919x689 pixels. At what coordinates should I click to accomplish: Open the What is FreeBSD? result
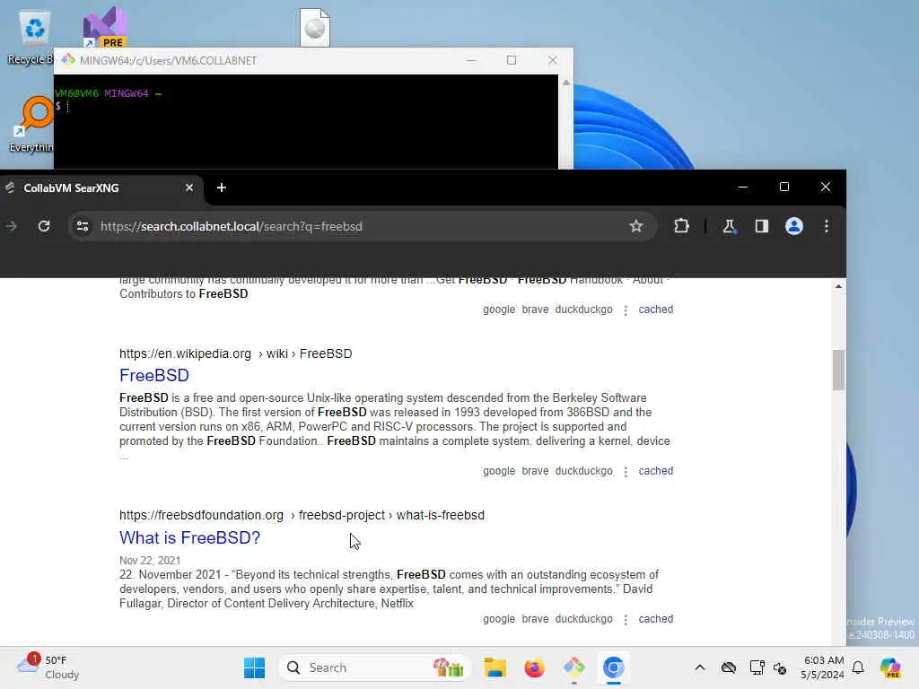(x=190, y=538)
